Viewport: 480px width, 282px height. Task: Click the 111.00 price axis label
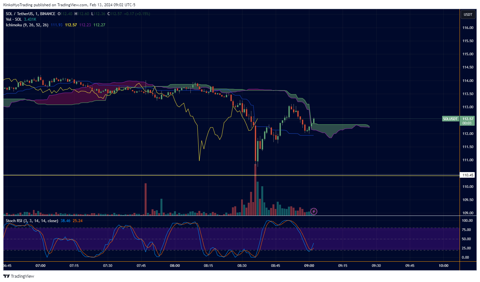468,160
